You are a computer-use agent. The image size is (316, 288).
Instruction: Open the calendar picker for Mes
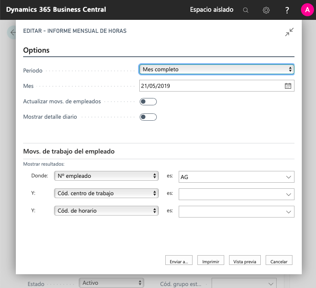(x=288, y=86)
